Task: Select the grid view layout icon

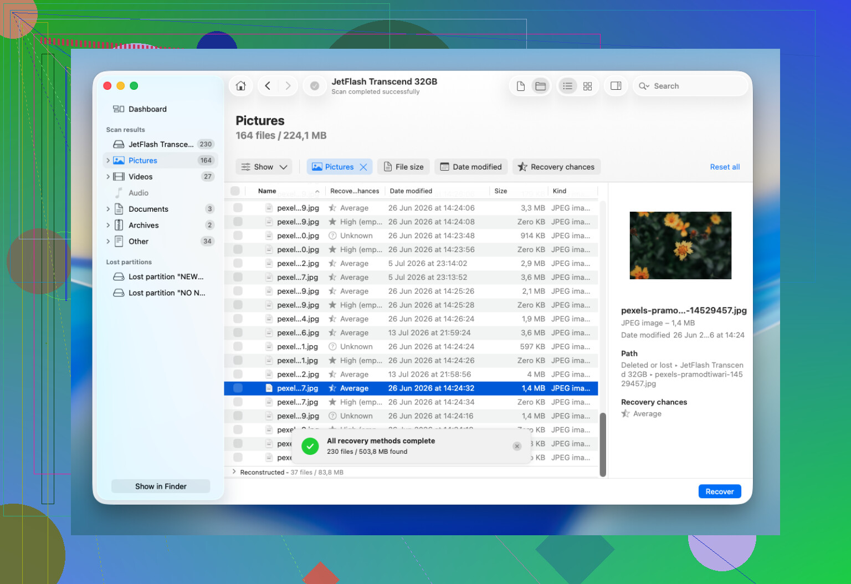Action: tap(587, 86)
